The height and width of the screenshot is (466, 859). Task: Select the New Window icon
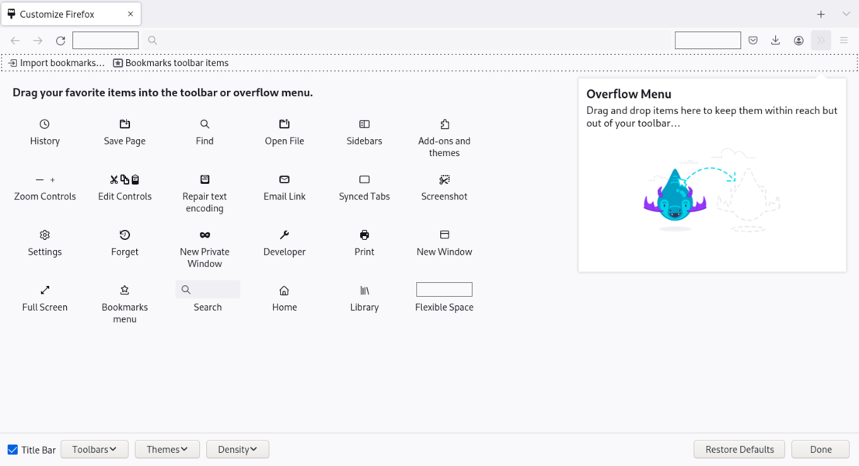pyautogui.click(x=445, y=235)
